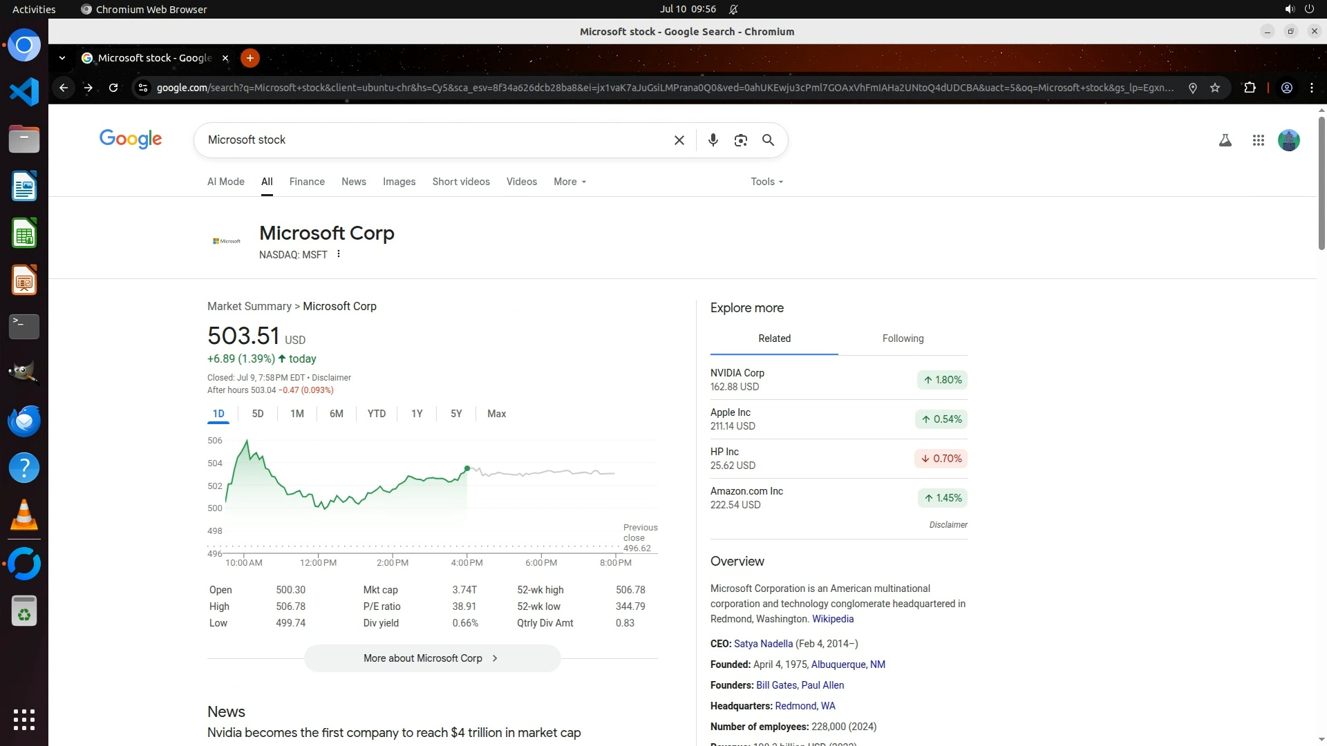Viewport: 1327px width, 746px height.
Task: Open Search Labs flask icon
Action: tap(1225, 140)
